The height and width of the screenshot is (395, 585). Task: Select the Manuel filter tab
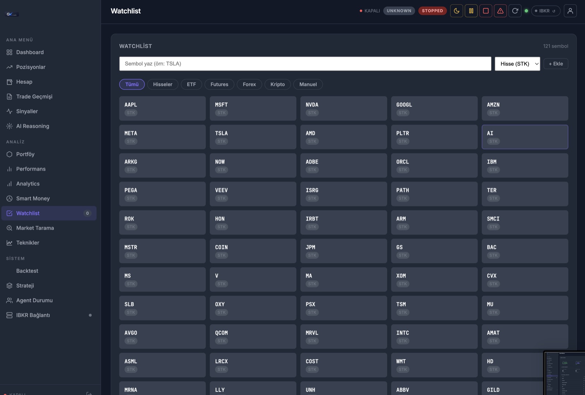(x=308, y=84)
